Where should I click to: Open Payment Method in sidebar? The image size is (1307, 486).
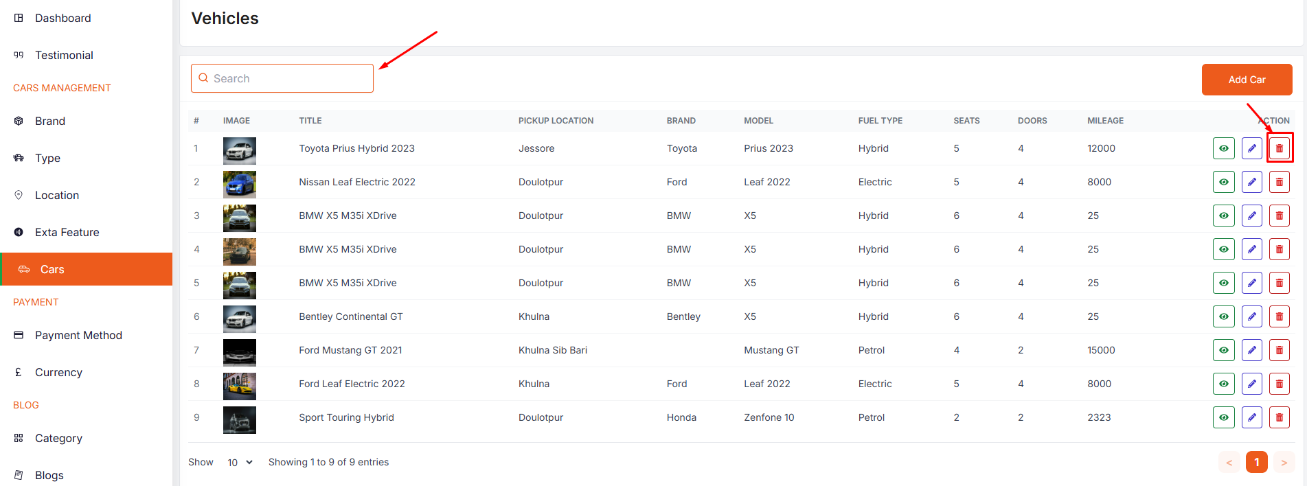(x=78, y=335)
